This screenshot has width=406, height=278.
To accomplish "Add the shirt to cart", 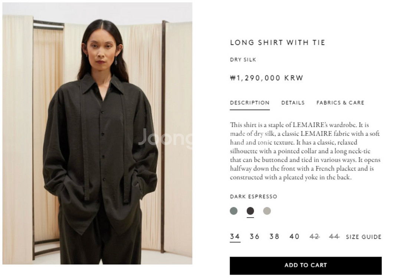I will [x=305, y=266].
